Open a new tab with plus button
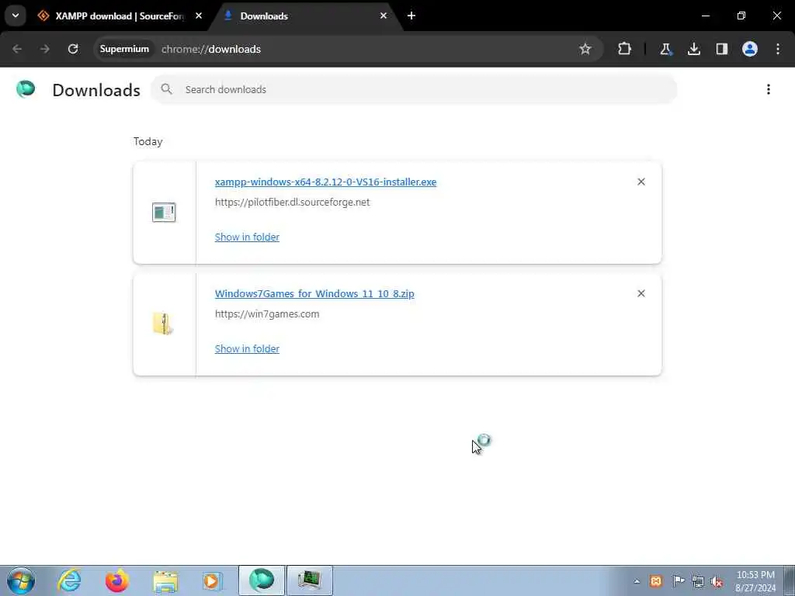The width and height of the screenshot is (795, 596). 411,16
